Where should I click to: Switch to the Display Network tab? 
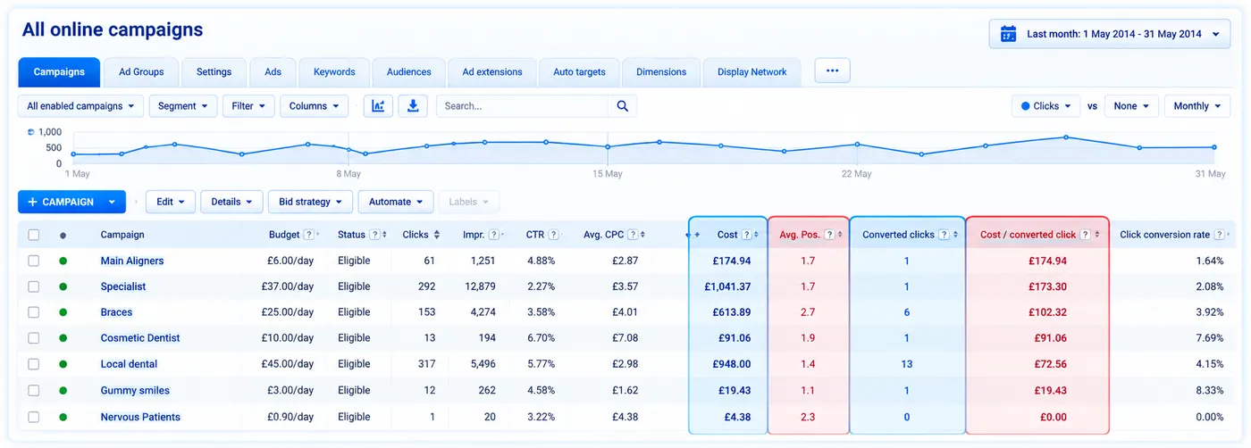coord(752,72)
